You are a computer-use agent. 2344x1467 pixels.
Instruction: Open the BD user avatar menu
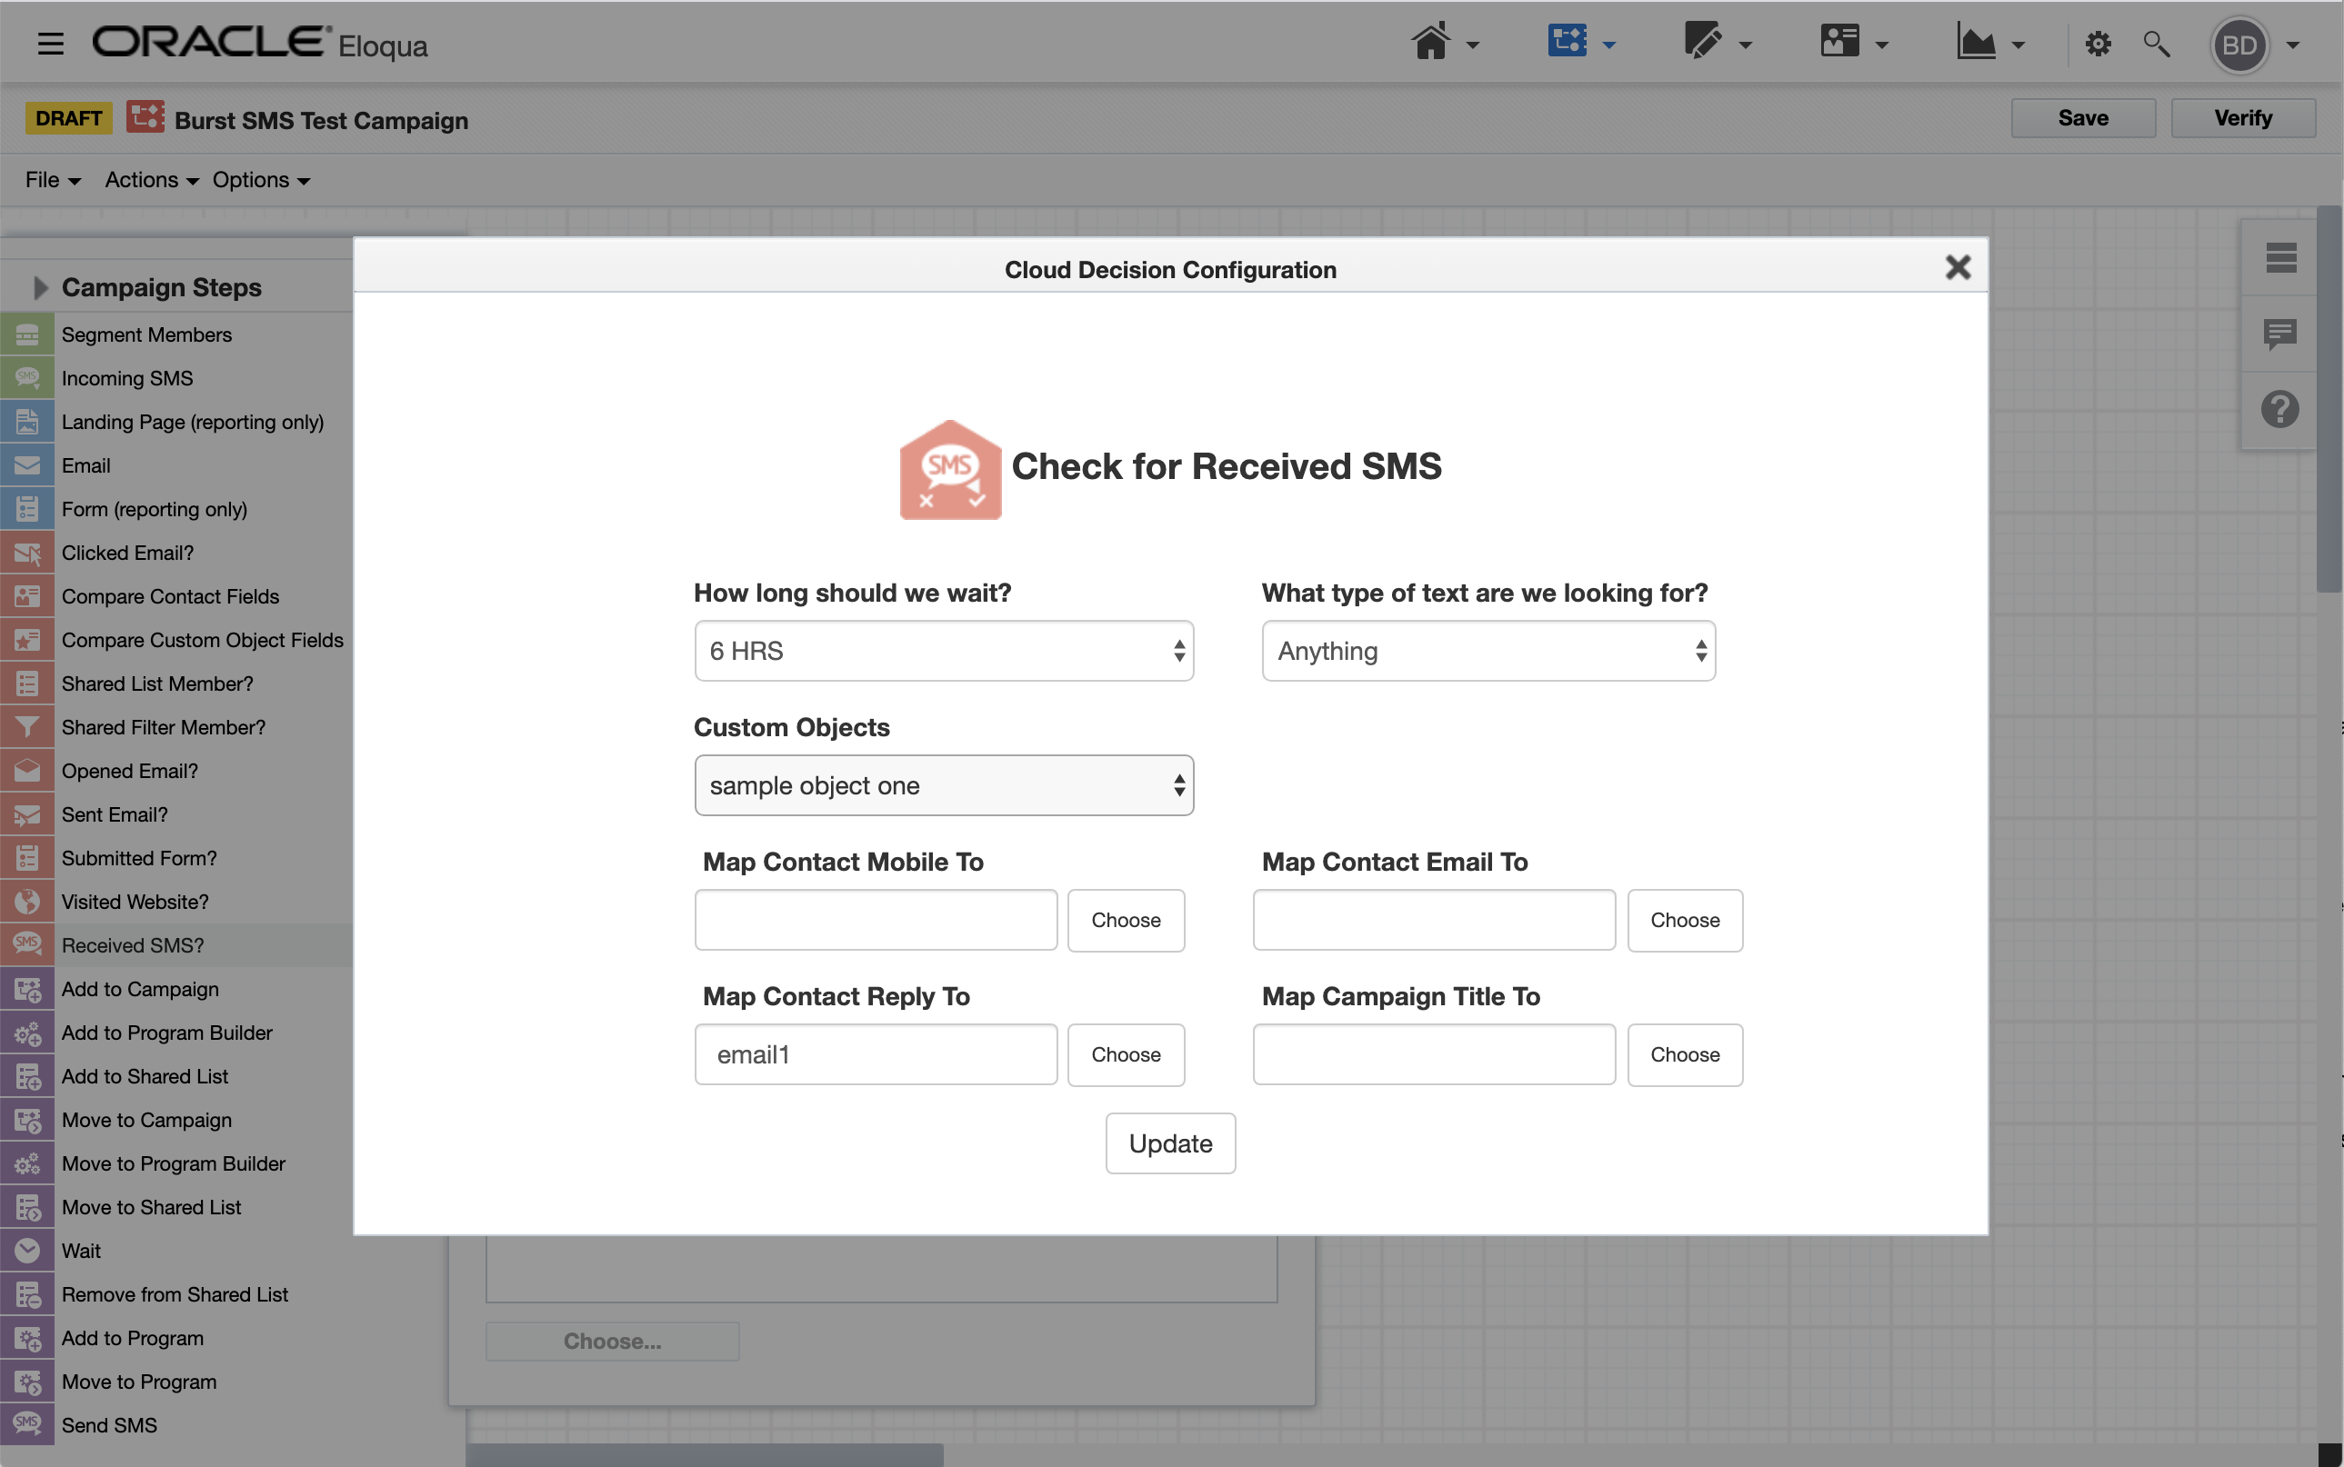[2239, 45]
